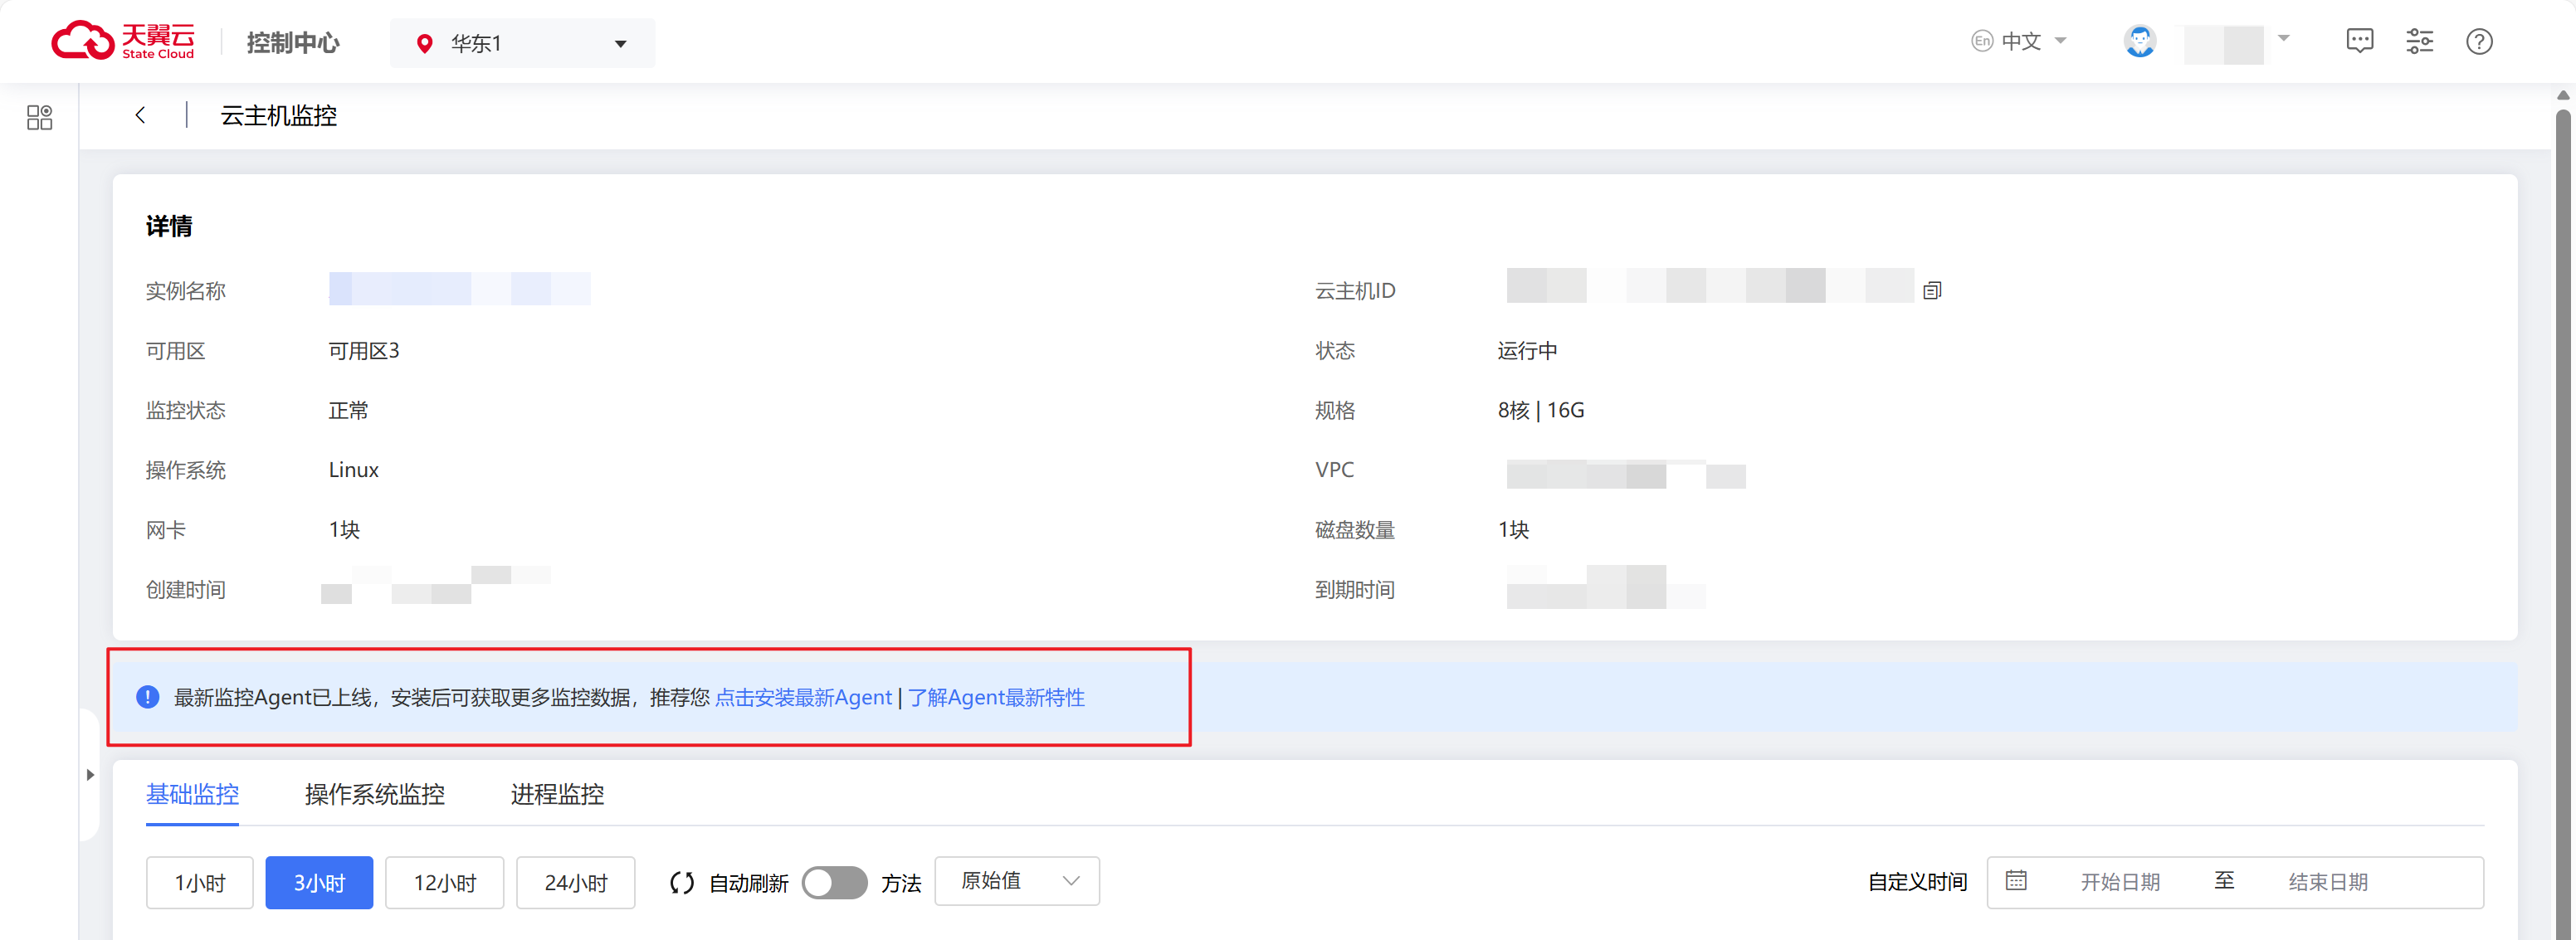
Task: Click the 开始日期 date input field
Action: click(2119, 882)
